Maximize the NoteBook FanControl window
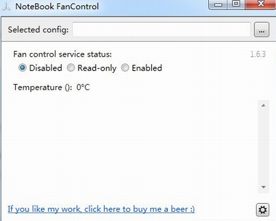The image size is (276, 221). pos(236,4)
